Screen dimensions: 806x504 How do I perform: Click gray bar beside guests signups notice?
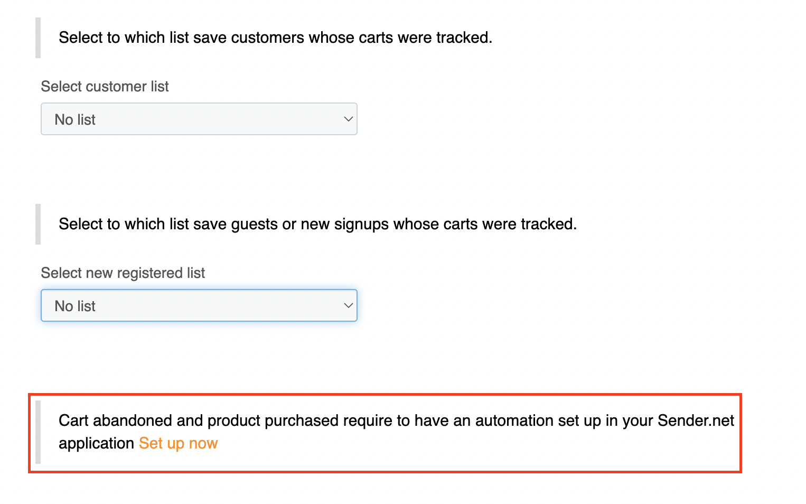(x=38, y=224)
